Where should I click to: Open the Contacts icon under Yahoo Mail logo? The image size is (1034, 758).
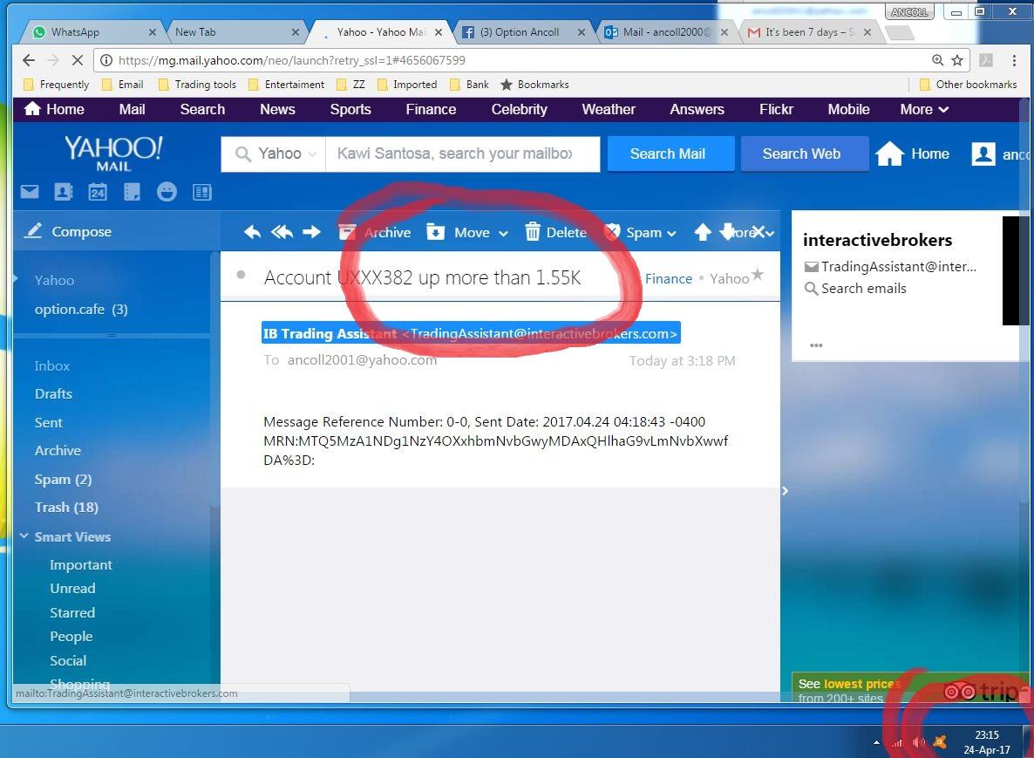[x=64, y=192]
